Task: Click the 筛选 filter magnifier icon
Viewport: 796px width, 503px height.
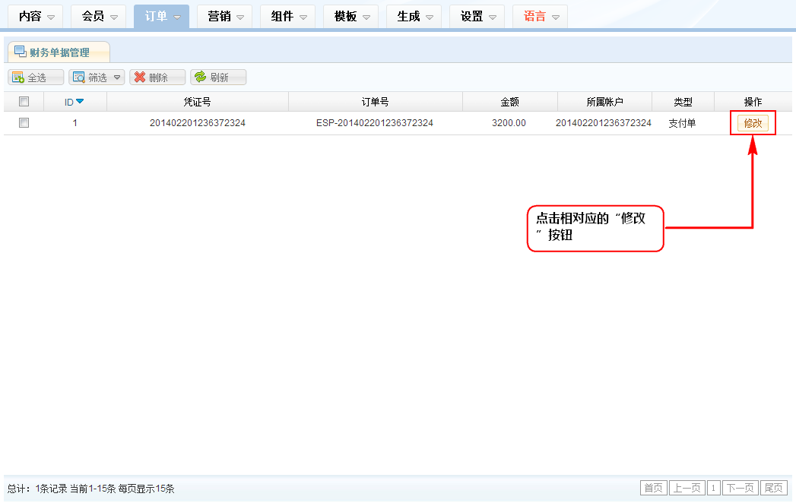Action: 78,78
